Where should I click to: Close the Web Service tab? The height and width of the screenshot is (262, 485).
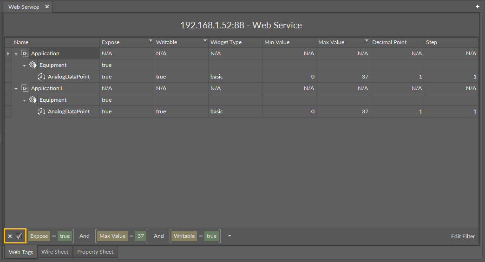(x=47, y=7)
